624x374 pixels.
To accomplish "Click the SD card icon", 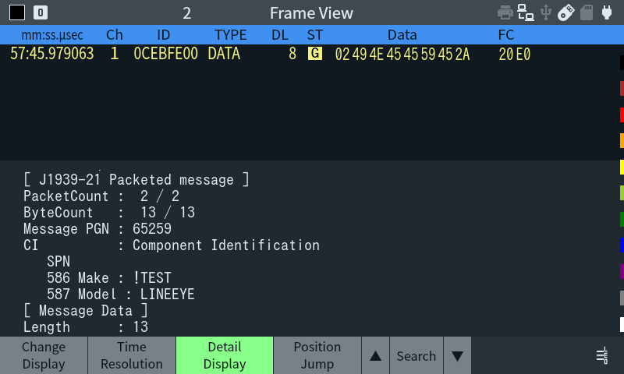I will [x=587, y=12].
